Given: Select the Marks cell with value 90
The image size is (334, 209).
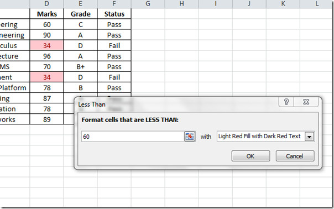Looking at the screenshot, I should [x=46, y=35].
